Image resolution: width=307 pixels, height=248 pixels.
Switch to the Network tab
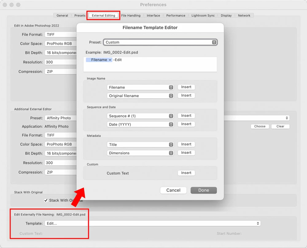tap(244, 15)
